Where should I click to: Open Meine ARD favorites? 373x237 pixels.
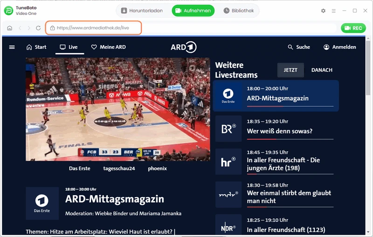coord(109,47)
